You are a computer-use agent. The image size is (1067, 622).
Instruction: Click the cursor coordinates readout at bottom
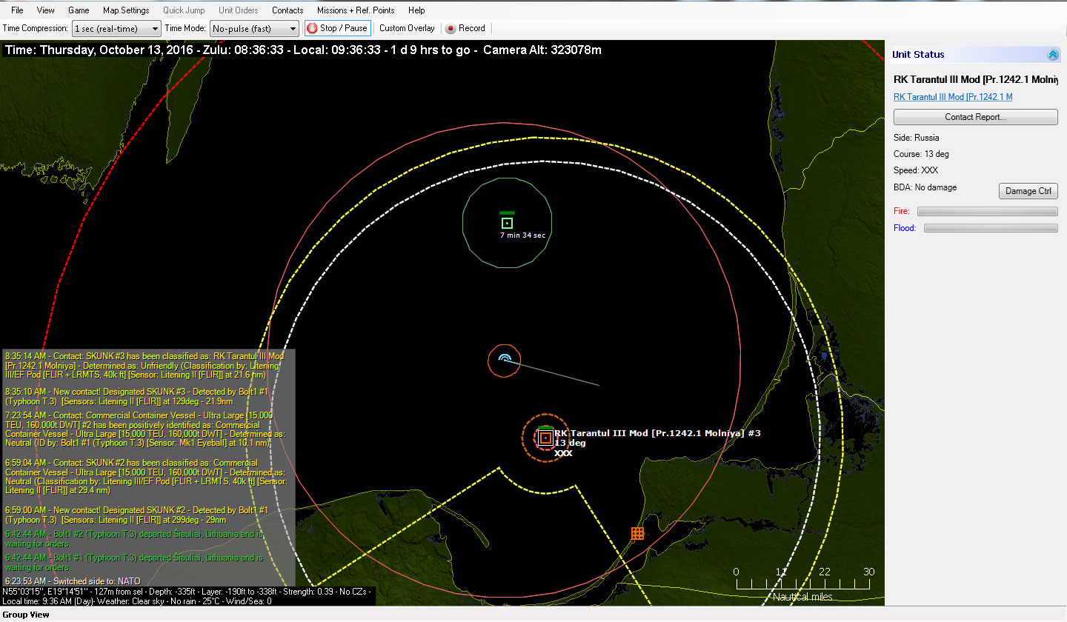pyautogui.click(x=186, y=592)
